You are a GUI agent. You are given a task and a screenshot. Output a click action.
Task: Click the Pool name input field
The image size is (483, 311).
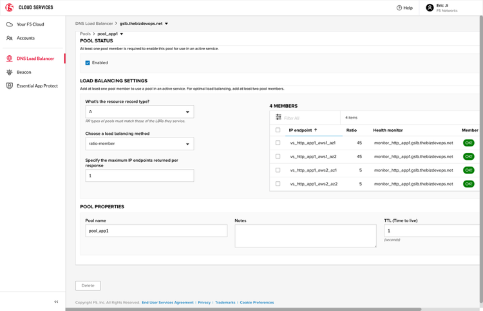[x=156, y=231]
